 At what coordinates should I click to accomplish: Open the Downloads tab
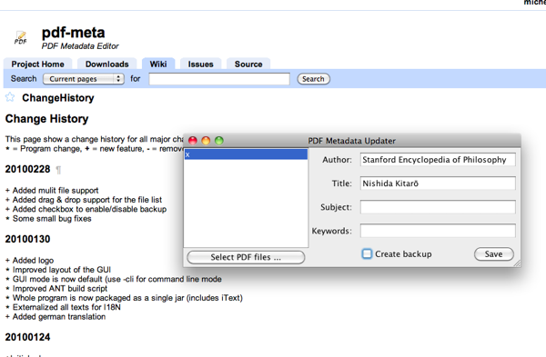(x=106, y=64)
